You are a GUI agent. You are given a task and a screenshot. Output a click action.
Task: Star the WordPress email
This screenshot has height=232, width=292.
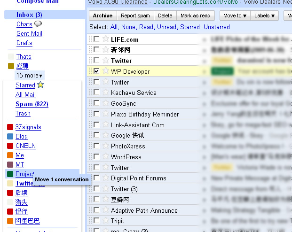pyautogui.click(x=106, y=157)
